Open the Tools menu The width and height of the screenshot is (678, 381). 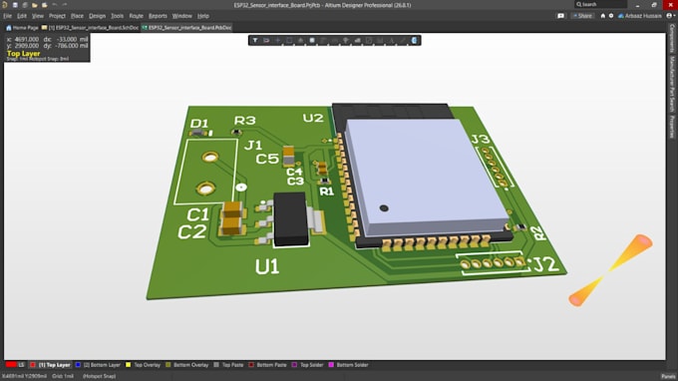click(117, 16)
